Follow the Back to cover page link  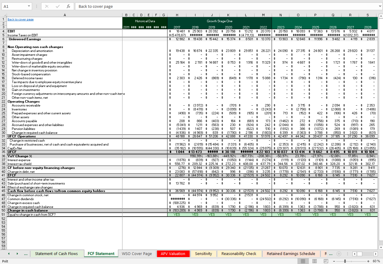click(x=20, y=19)
